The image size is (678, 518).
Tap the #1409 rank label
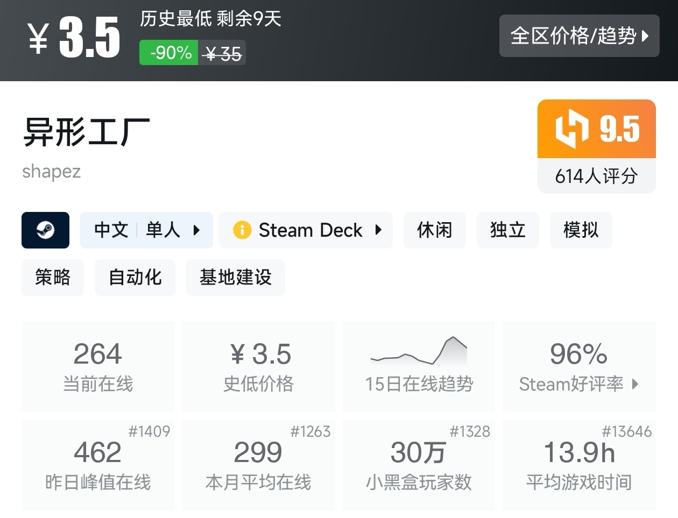(149, 431)
